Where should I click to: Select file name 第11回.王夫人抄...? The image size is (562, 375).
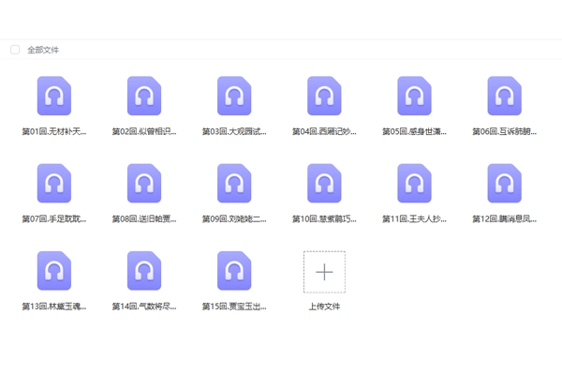coord(414,218)
